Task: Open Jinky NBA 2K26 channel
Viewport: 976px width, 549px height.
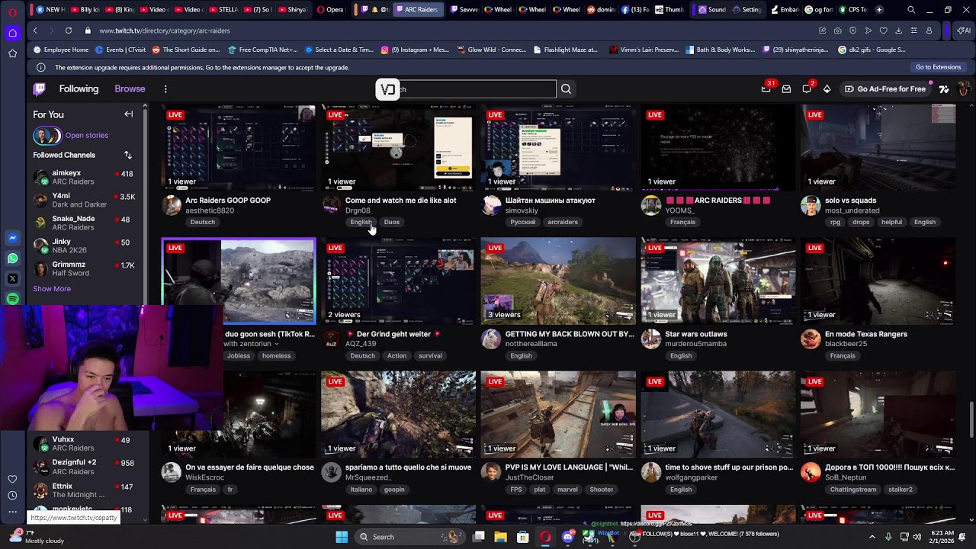Action: (84, 246)
